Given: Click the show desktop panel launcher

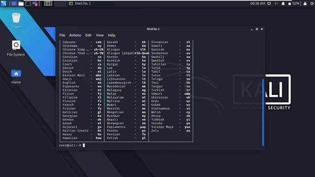Looking at the screenshot, I should point(14,3).
